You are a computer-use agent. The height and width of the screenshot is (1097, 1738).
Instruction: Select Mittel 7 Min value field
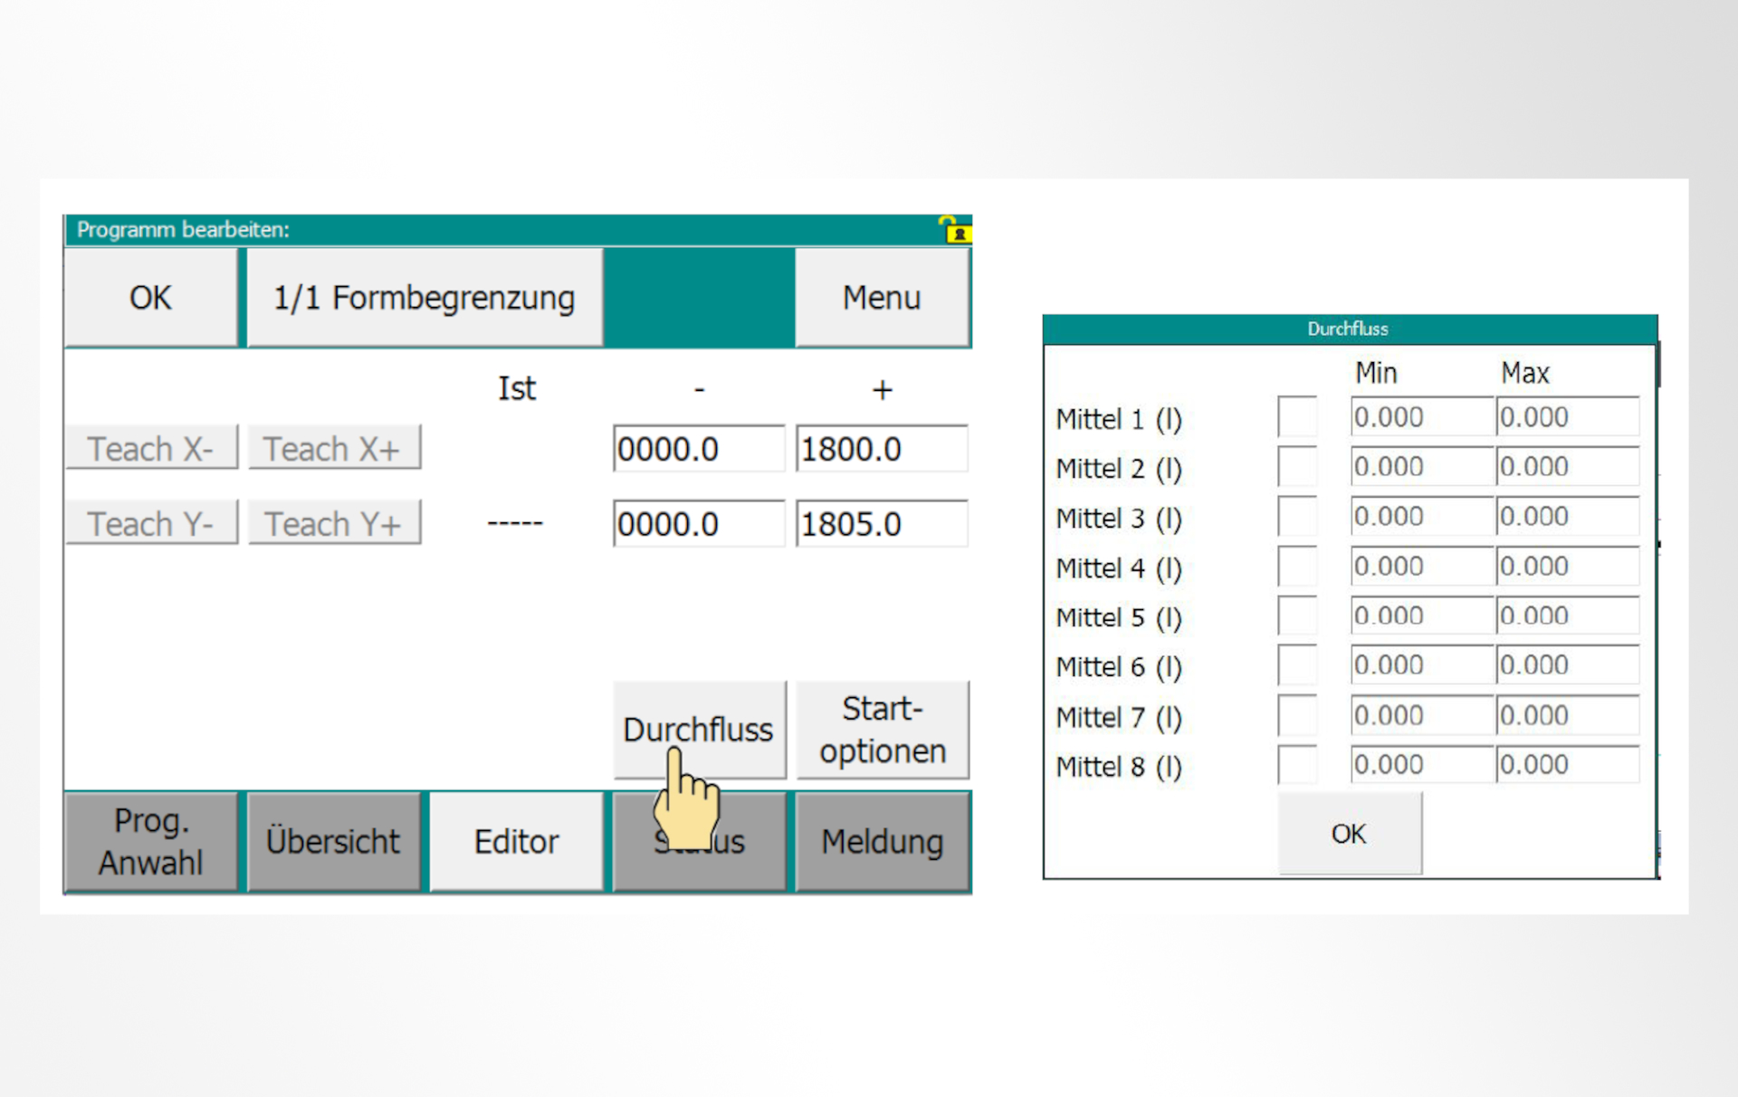click(1422, 715)
